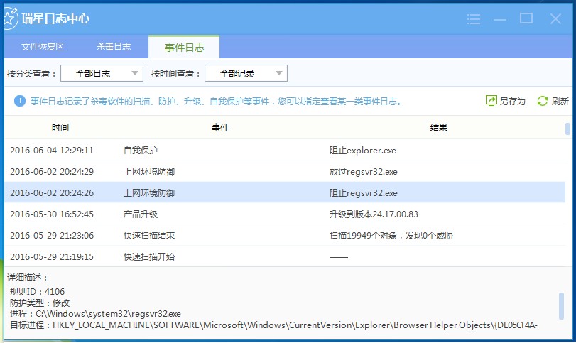Sort by the 结果 column header
The height and width of the screenshot is (343, 576).
(x=439, y=127)
